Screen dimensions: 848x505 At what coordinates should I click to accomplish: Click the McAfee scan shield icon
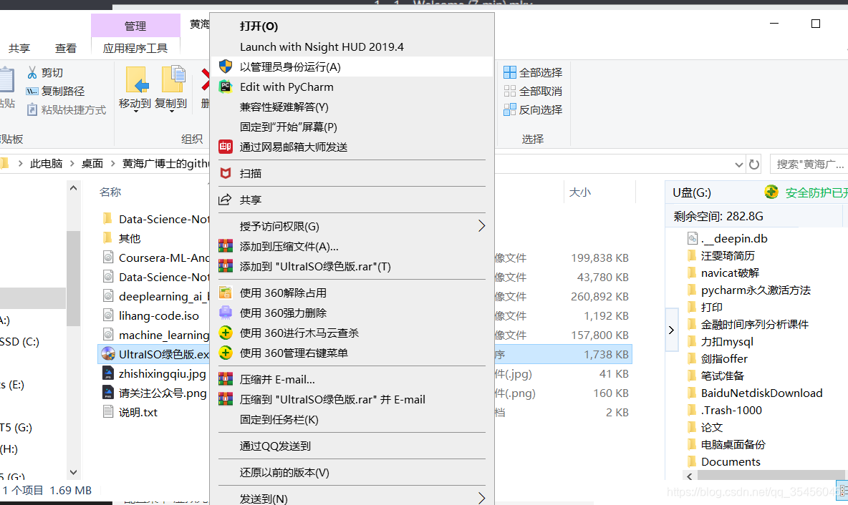click(226, 173)
